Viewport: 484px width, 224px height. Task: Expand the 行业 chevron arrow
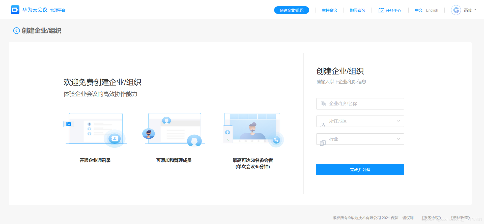click(398, 139)
